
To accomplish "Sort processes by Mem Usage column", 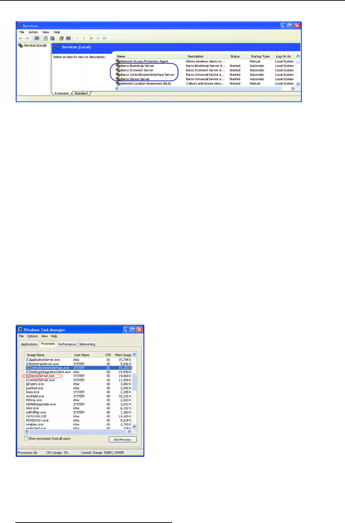I will (x=123, y=355).
